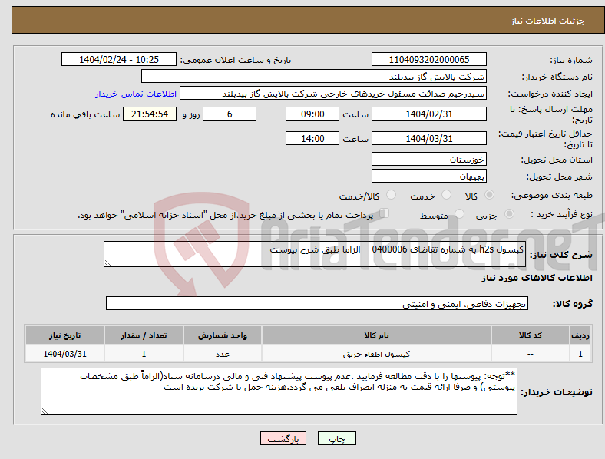Open the اطلاعات تماس خریدار link
Viewport: 605px width, 459px height.
(136, 94)
